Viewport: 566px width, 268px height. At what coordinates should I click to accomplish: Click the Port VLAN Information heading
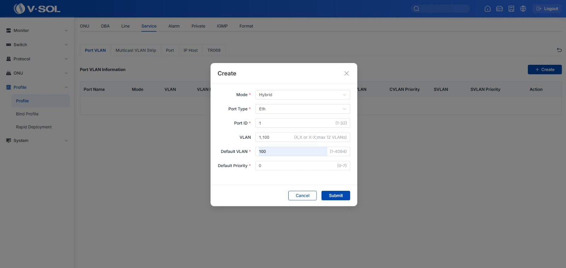pos(103,69)
